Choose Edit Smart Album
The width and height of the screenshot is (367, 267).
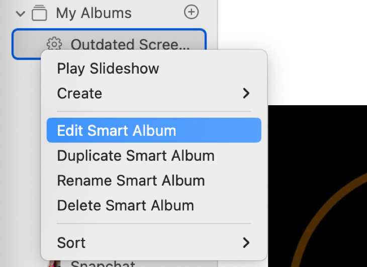[x=117, y=130]
